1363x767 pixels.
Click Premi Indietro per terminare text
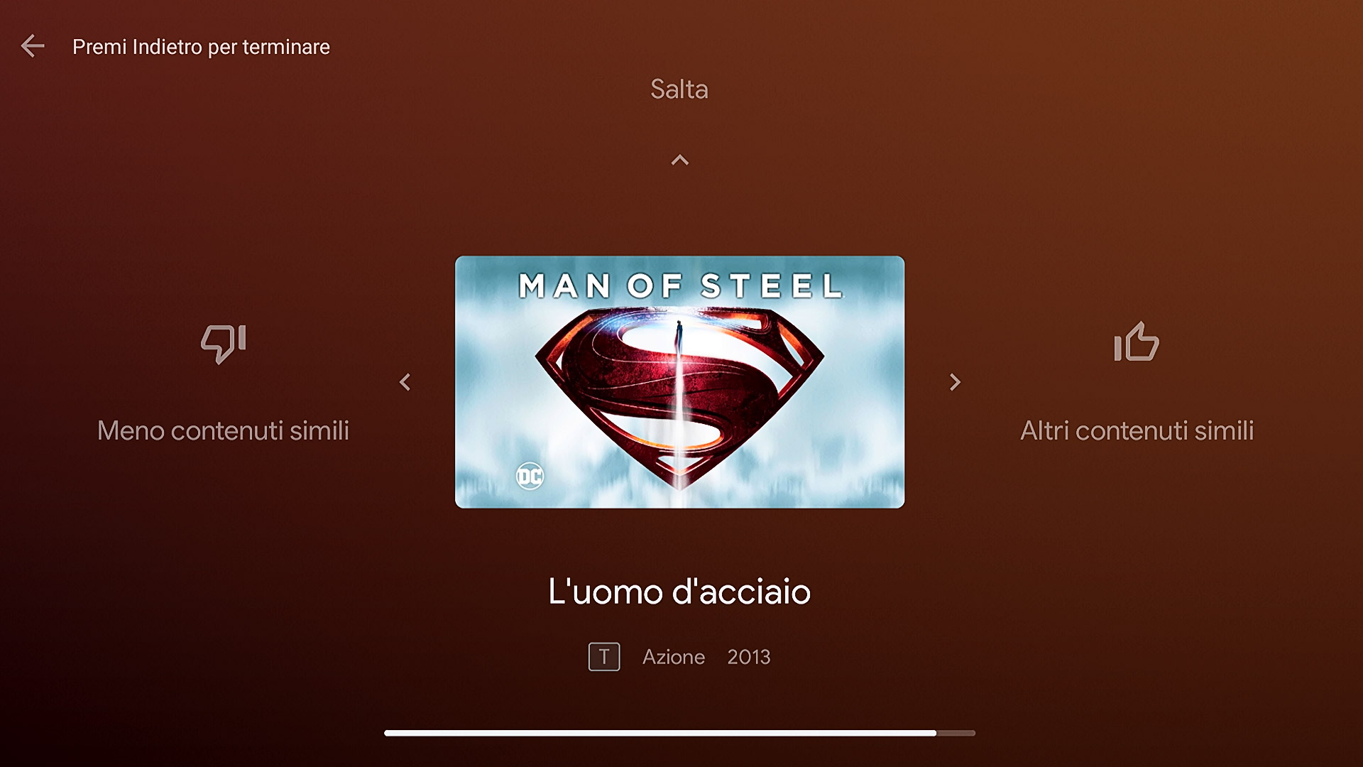201,47
